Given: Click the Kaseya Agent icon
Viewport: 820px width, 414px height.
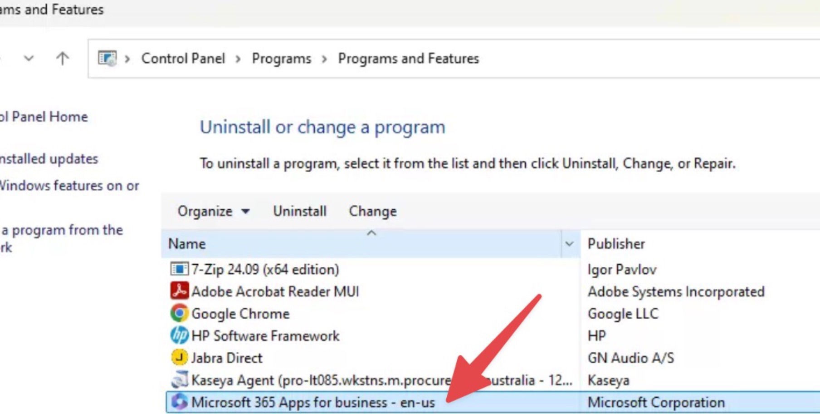Looking at the screenshot, I should click(179, 379).
